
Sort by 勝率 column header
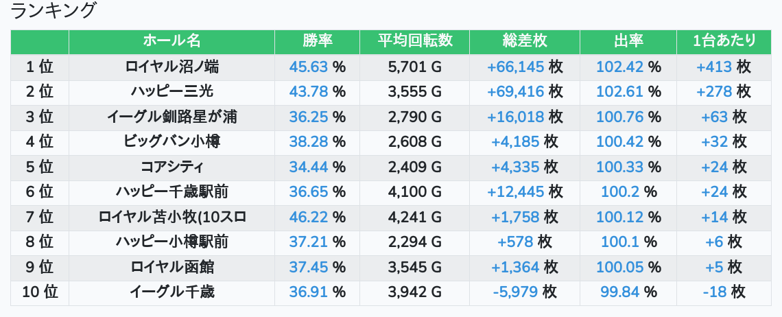point(317,41)
